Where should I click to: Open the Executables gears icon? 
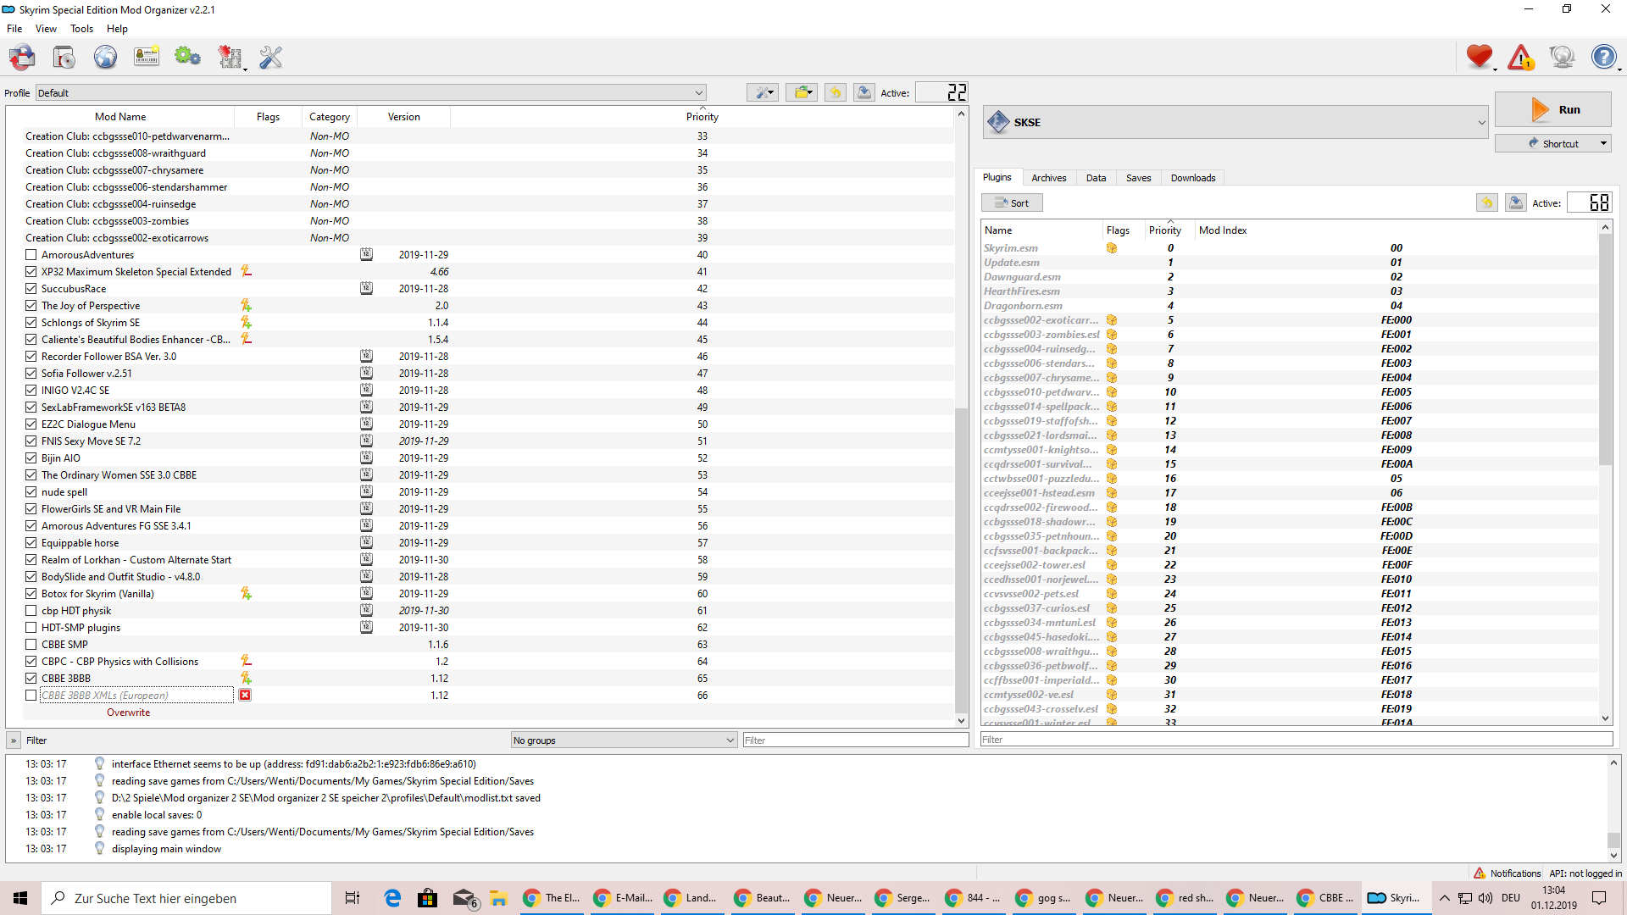coord(187,58)
